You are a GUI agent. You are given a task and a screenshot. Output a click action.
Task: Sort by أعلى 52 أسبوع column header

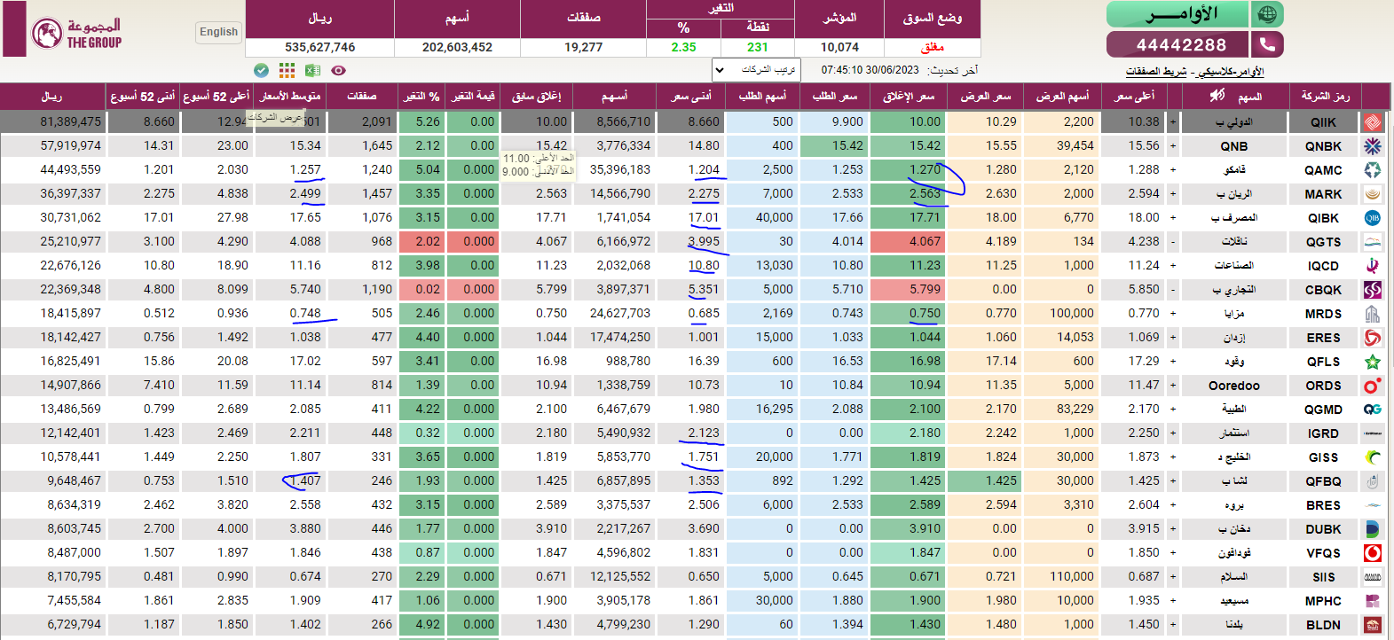[x=217, y=96]
